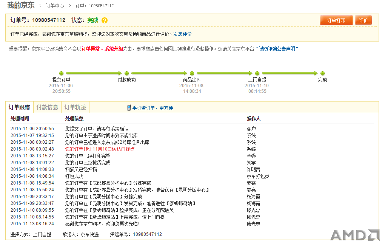382x243 pixels.
Task: Click operator name 客户
Action: (x=251, y=129)
